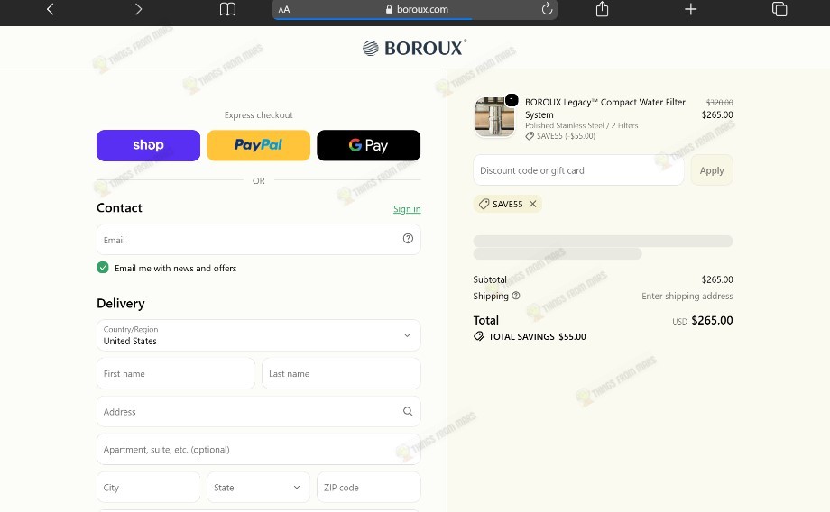Viewport: 830px width, 512px height.
Task: Click the Enter shipping address text
Action: coord(687,297)
